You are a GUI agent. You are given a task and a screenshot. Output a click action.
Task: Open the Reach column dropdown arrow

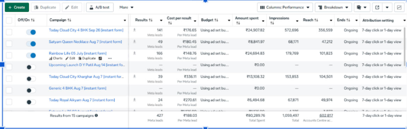(x=331, y=20)
